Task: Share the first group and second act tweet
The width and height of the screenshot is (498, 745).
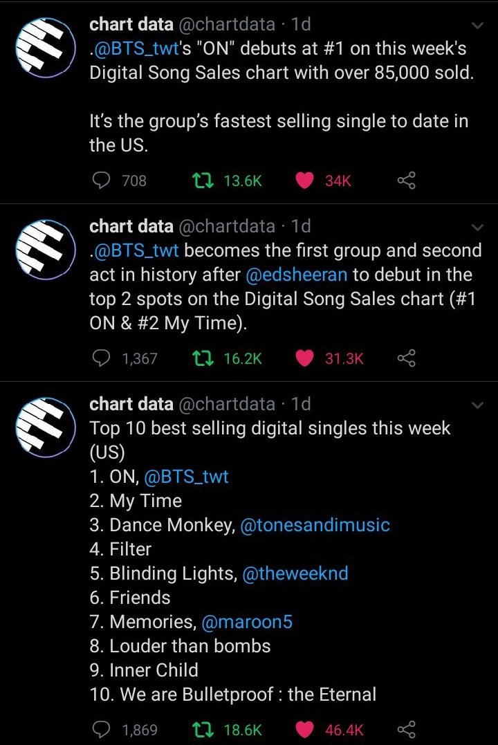Action: tap(406, 358)
